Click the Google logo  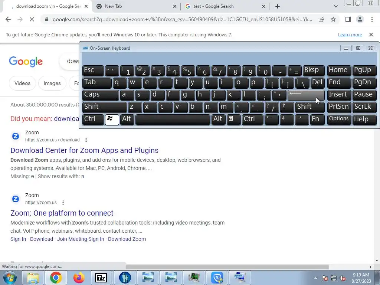26,62
